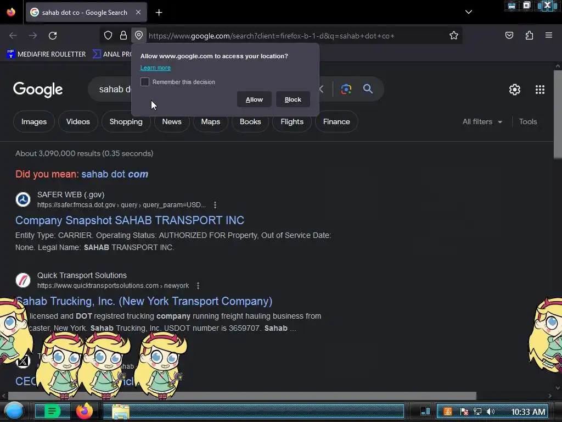Bookmark this page with the star icon

click(454, 36)
